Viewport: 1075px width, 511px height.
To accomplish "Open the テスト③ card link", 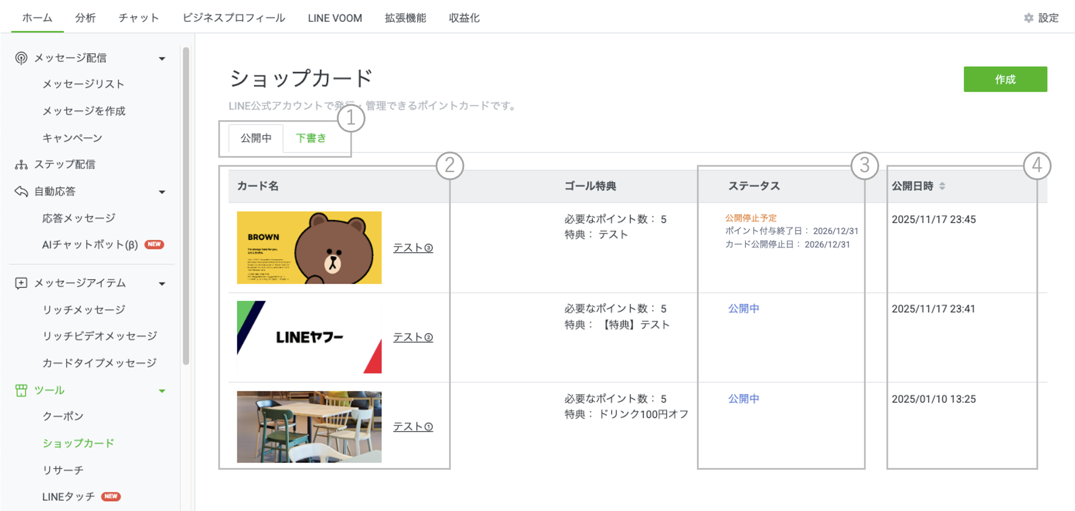I will pos(413,247).
